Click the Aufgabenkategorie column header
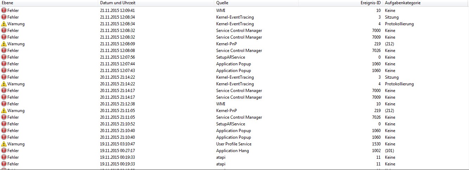The height and width of the screenshot is (170, 469). pos(426,3)
